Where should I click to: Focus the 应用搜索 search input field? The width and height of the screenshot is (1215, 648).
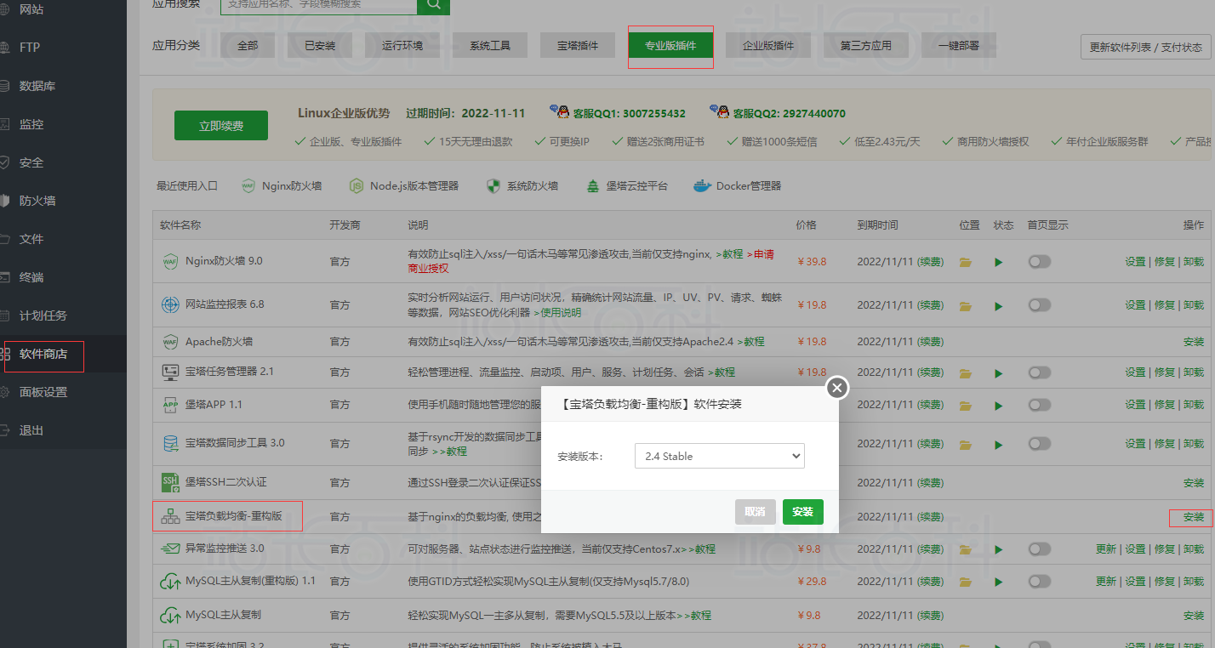pyautogui.click(x=318, y=5)
